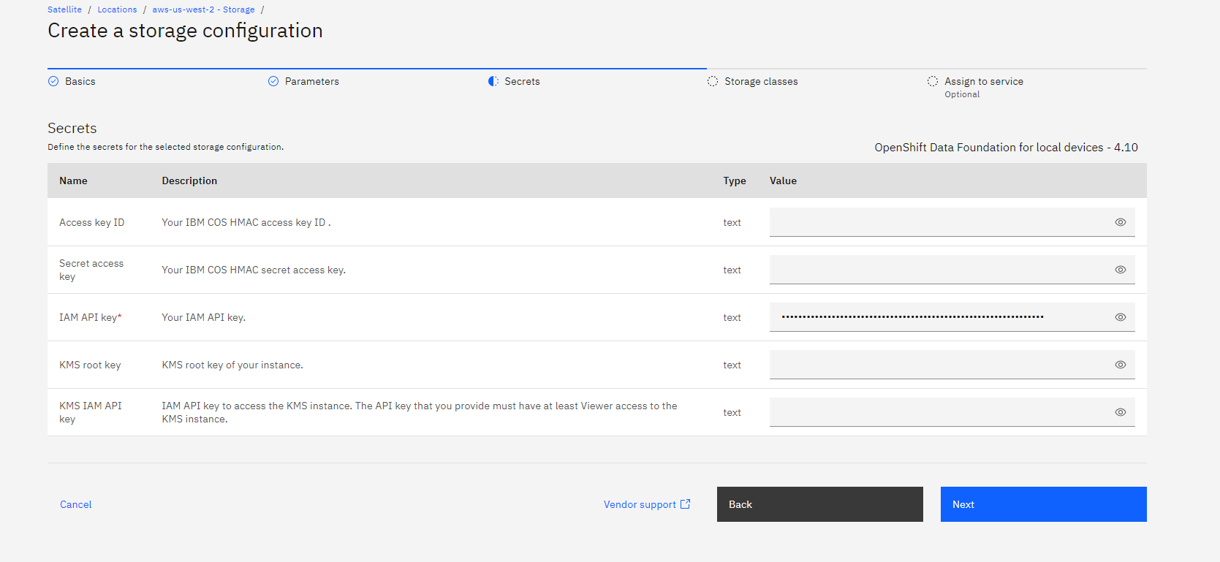
Task: Click the 'KMS root key' row name
Action: pyautogui.click(x=90, y=365)
